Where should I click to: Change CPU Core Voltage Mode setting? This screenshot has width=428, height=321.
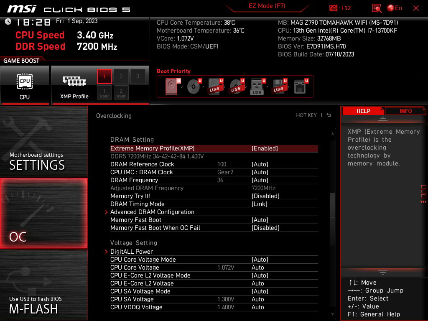(x=214, y=260)
